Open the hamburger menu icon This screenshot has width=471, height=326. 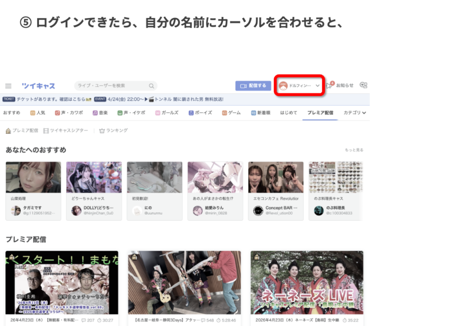tap(8, 86)
